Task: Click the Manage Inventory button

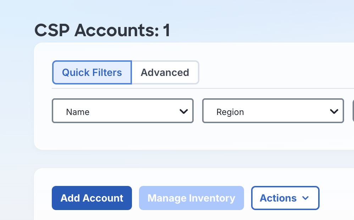Action: point(192,198)
